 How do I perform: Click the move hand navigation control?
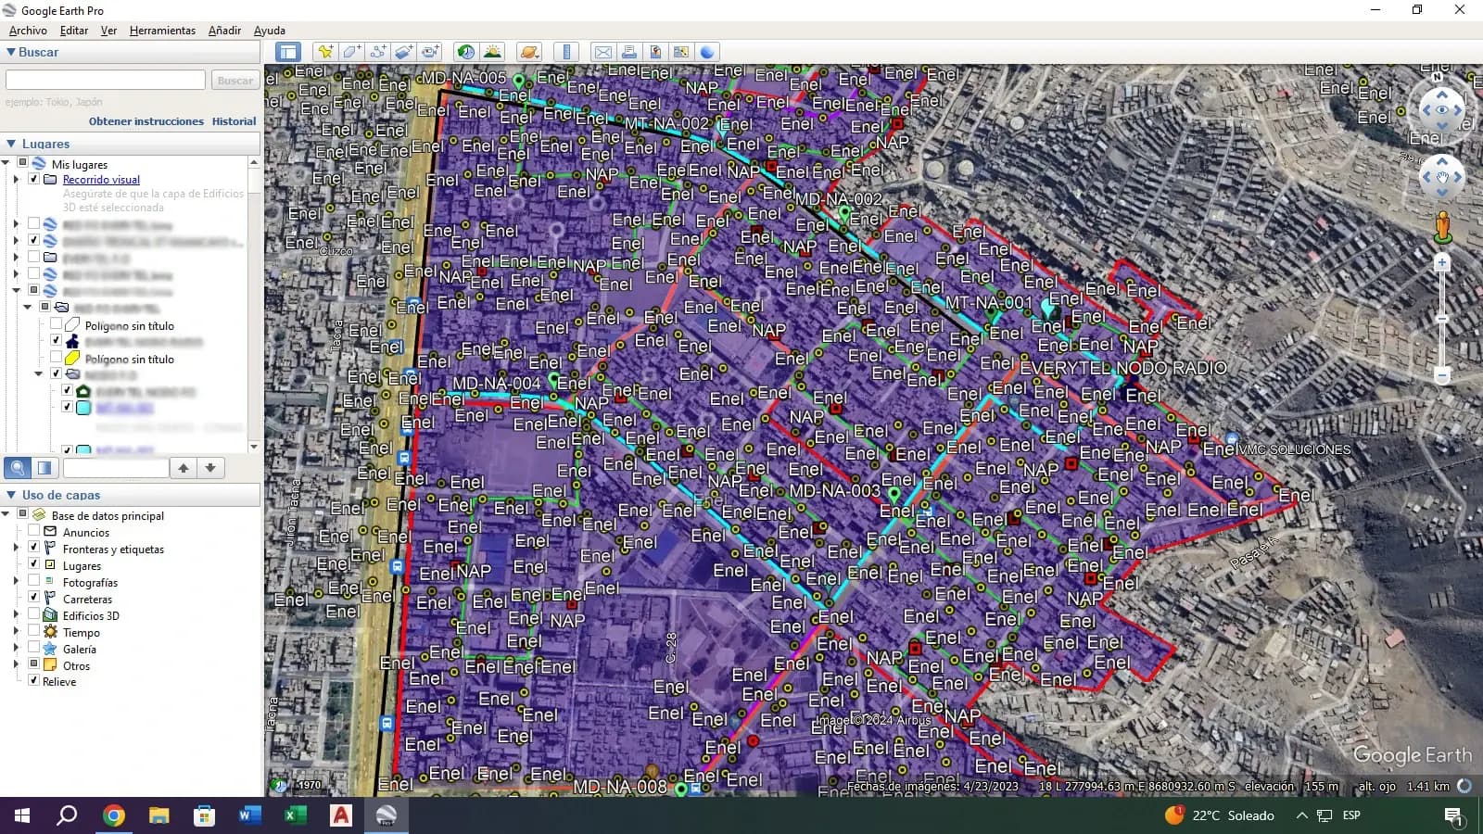click(x=1442, y=176)
